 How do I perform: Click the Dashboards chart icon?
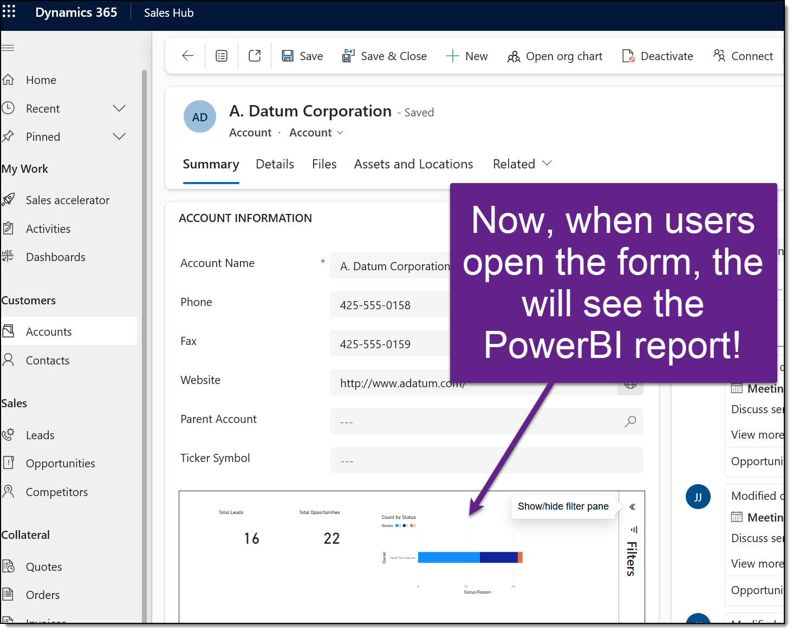(8, 256)
